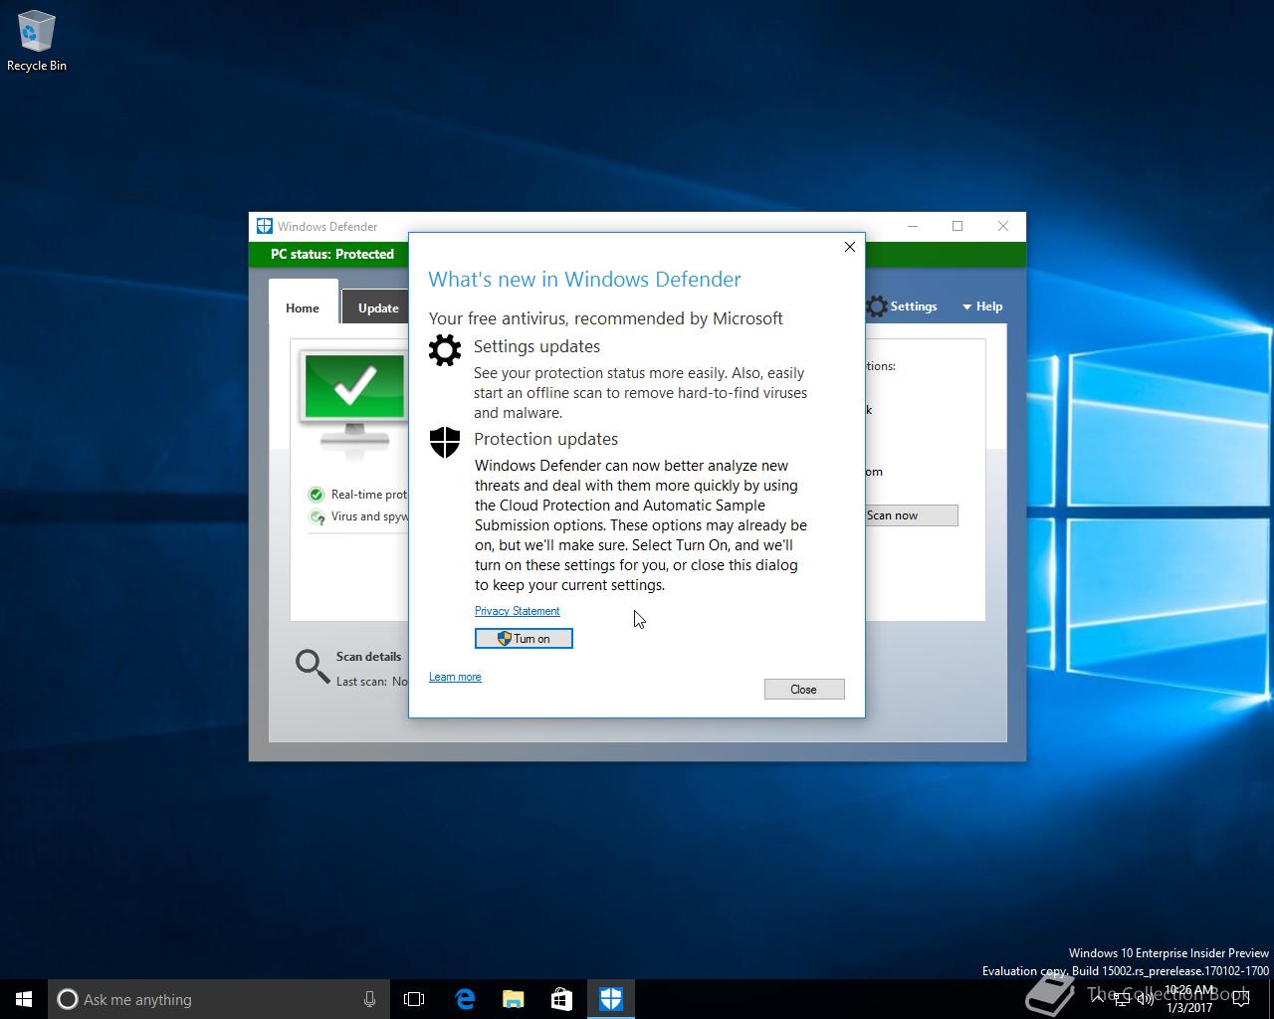Click the Real-time protection status check icon
This screenshot has width=1274, height=1019.
(317, 495)
